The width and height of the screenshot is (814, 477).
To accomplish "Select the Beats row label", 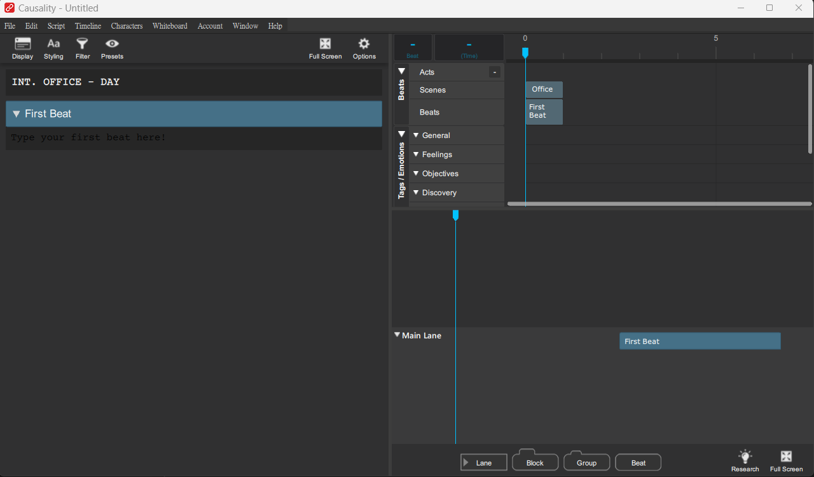I will [429, 113].
